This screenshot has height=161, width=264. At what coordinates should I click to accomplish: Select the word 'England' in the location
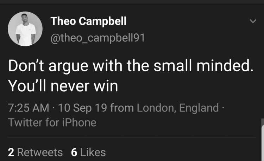click(x=199, y=108)
